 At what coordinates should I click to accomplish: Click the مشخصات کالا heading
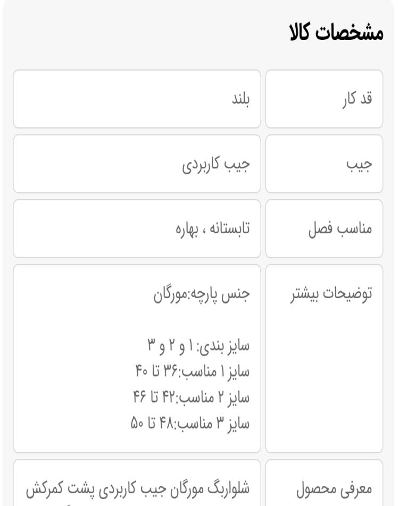336,32
